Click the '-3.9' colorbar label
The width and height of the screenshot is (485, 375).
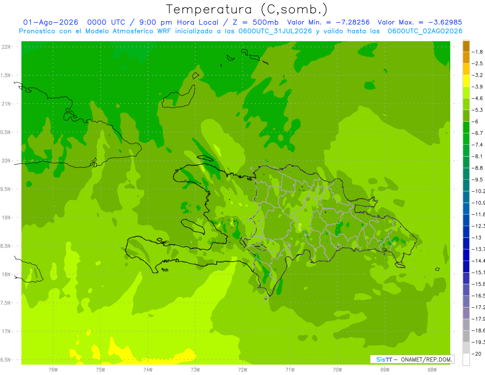[478, 87]
